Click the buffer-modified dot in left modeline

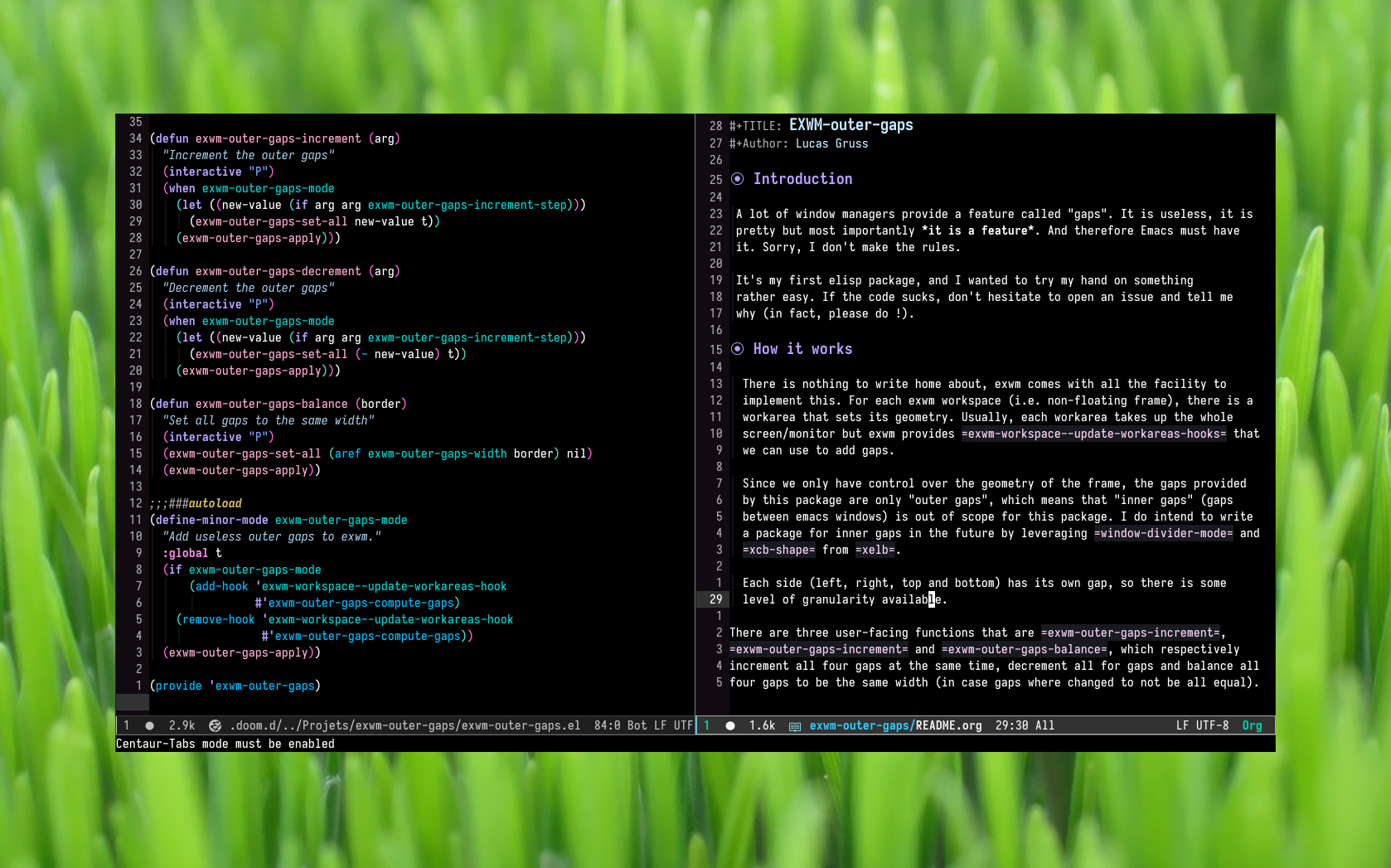coord(149,725)
